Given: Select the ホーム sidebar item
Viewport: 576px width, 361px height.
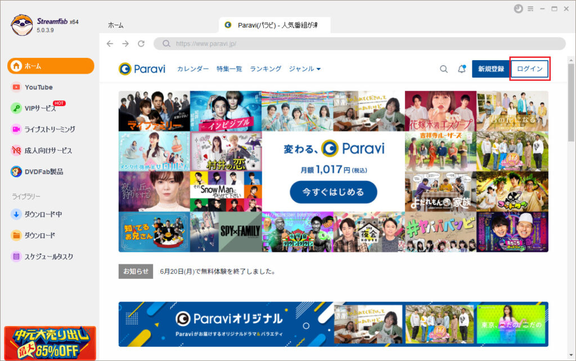Looking at the screenshot, I should [x=51, y=66].
